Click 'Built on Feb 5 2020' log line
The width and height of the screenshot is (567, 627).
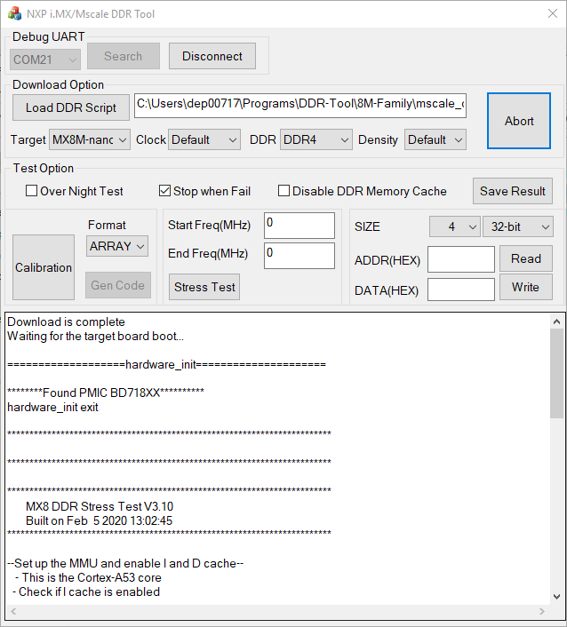[99, 520]
